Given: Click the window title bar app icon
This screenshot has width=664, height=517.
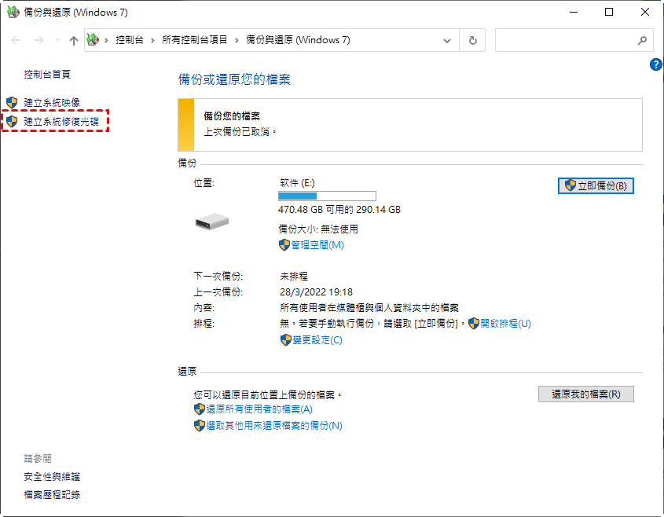Looking at the screenshot, I should pyautogui.click(x=13, y=12).
